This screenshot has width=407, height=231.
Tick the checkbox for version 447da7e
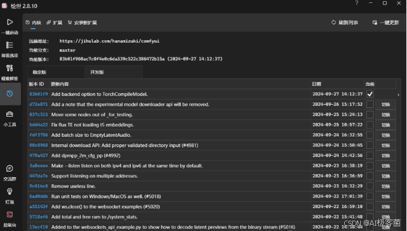[x=370, y=176]
